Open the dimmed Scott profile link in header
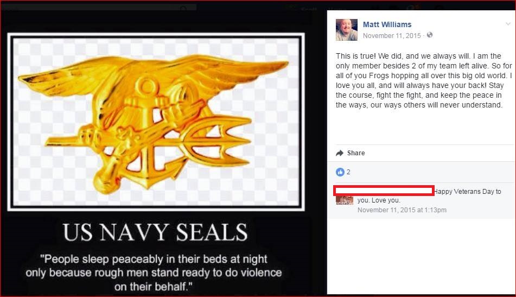 (x=309, y=9)
